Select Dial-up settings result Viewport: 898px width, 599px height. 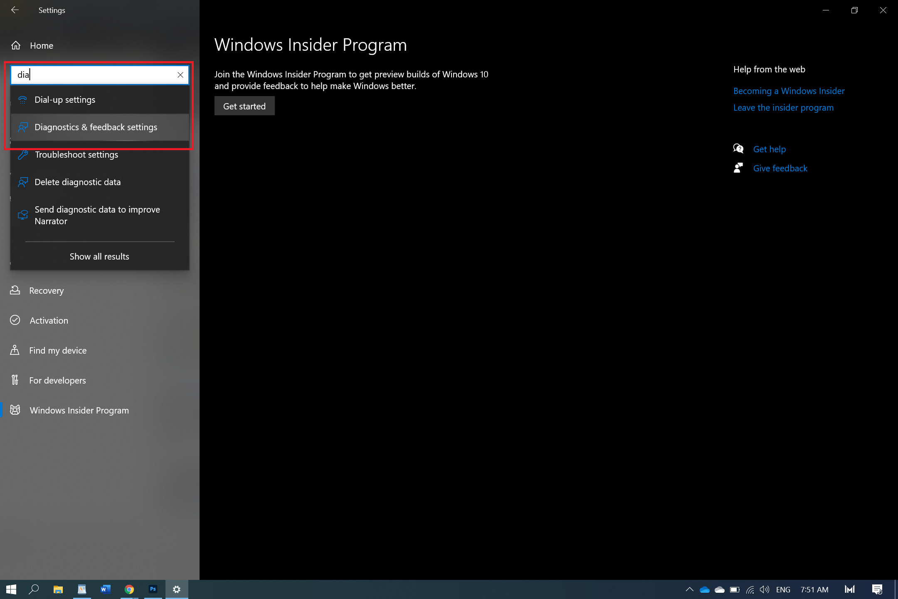point(100,100)
